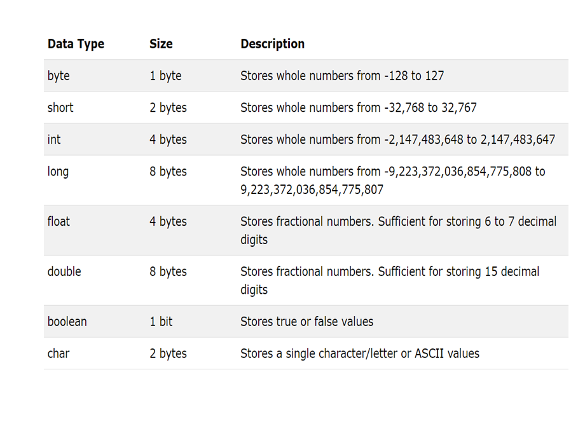Screen dimensions: 585x440
Task: Select the "byte" data type cell
Action: tap(59, 76)
